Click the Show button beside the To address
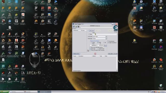 [x=105, y=45]
